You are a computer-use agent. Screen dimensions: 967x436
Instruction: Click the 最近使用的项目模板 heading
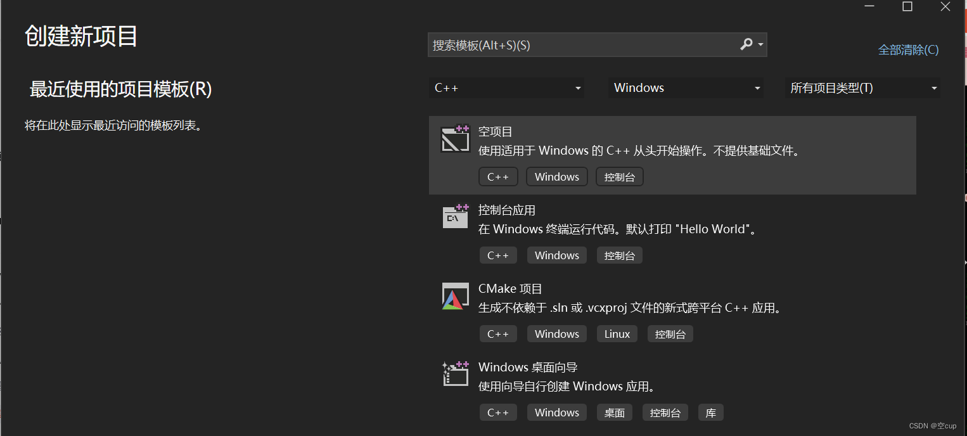point(121,89)
